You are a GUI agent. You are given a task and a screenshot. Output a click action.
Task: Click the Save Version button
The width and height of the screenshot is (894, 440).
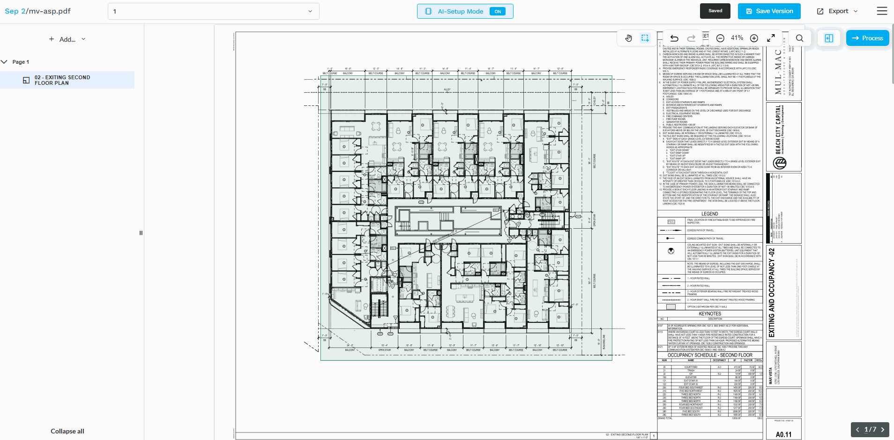pyautogui.click(x=769, y=11)
